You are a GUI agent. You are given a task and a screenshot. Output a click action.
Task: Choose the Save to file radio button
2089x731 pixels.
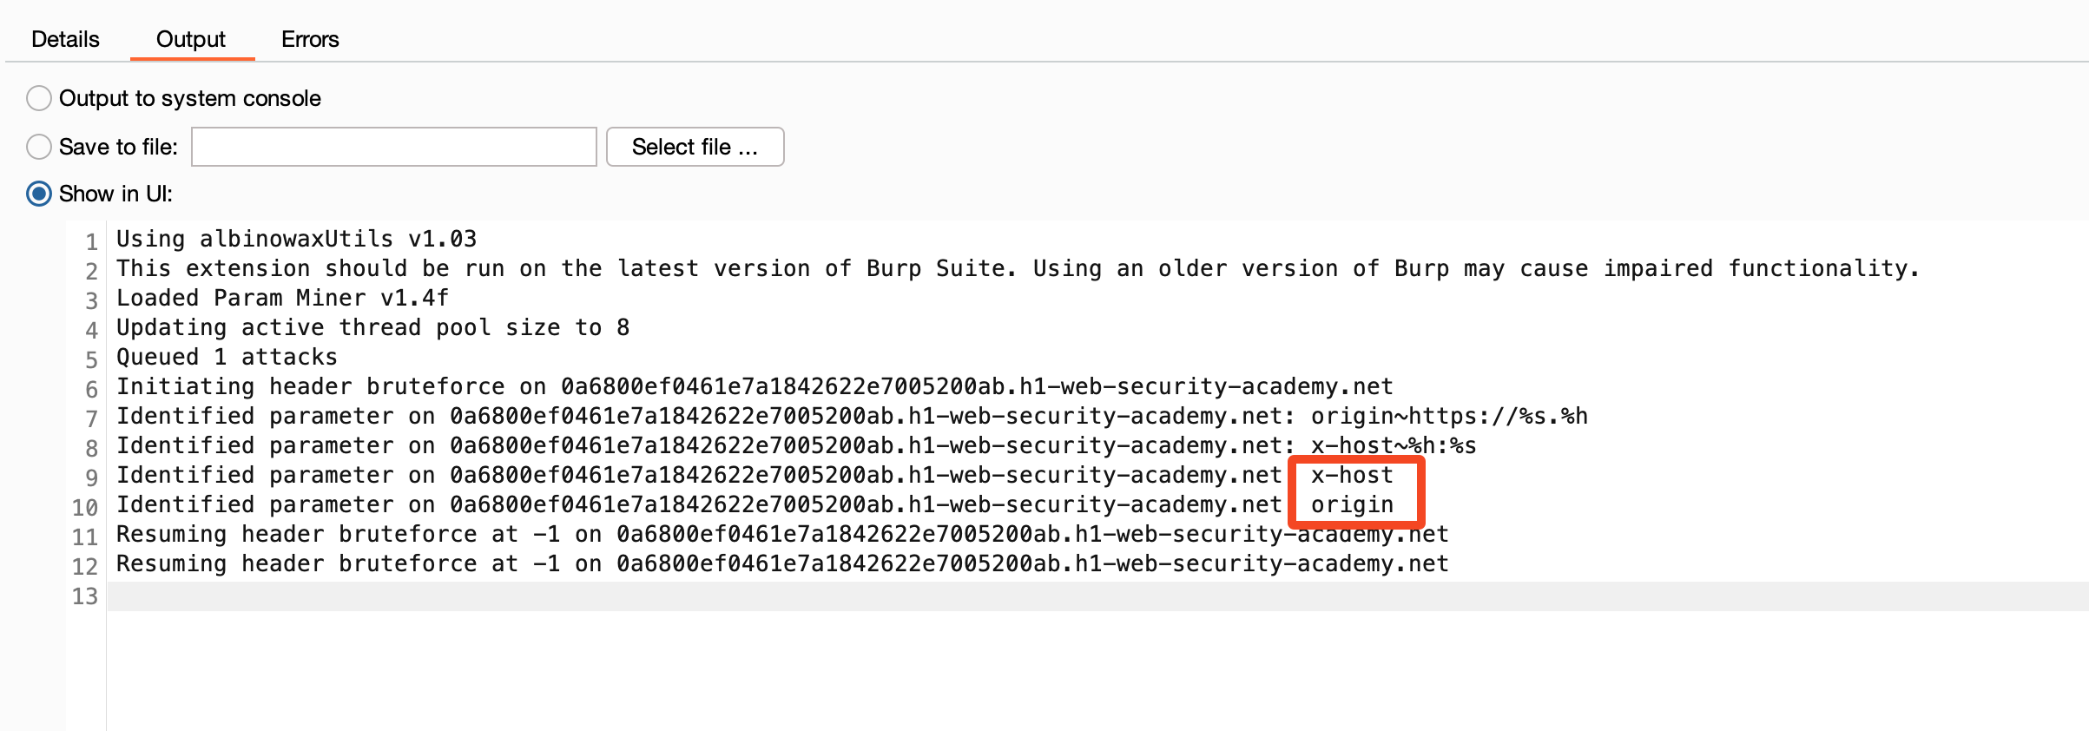[39, 147]
